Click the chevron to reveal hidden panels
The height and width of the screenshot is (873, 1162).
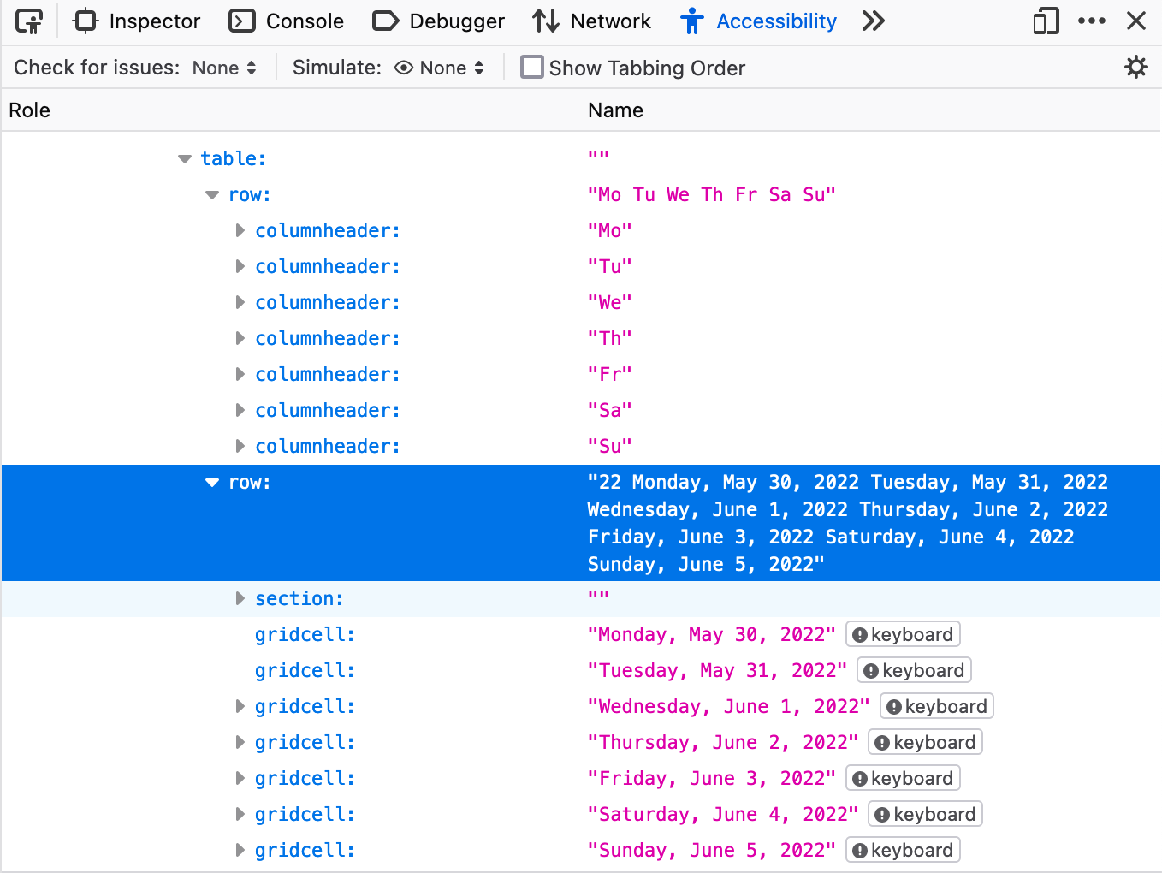[x=873, y=21]
